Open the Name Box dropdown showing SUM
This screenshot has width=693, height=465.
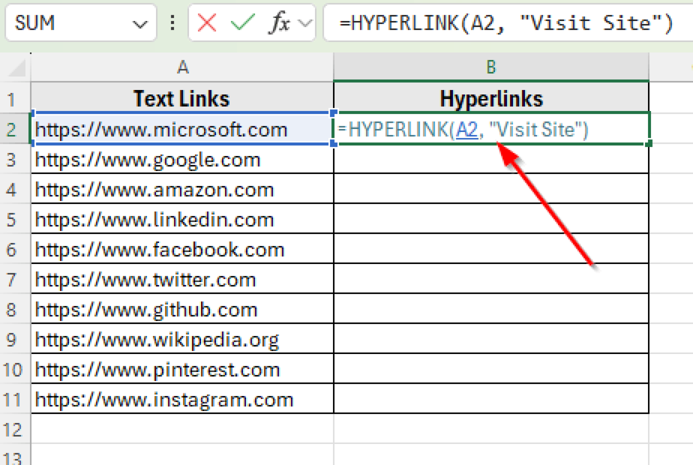[140, 23]
